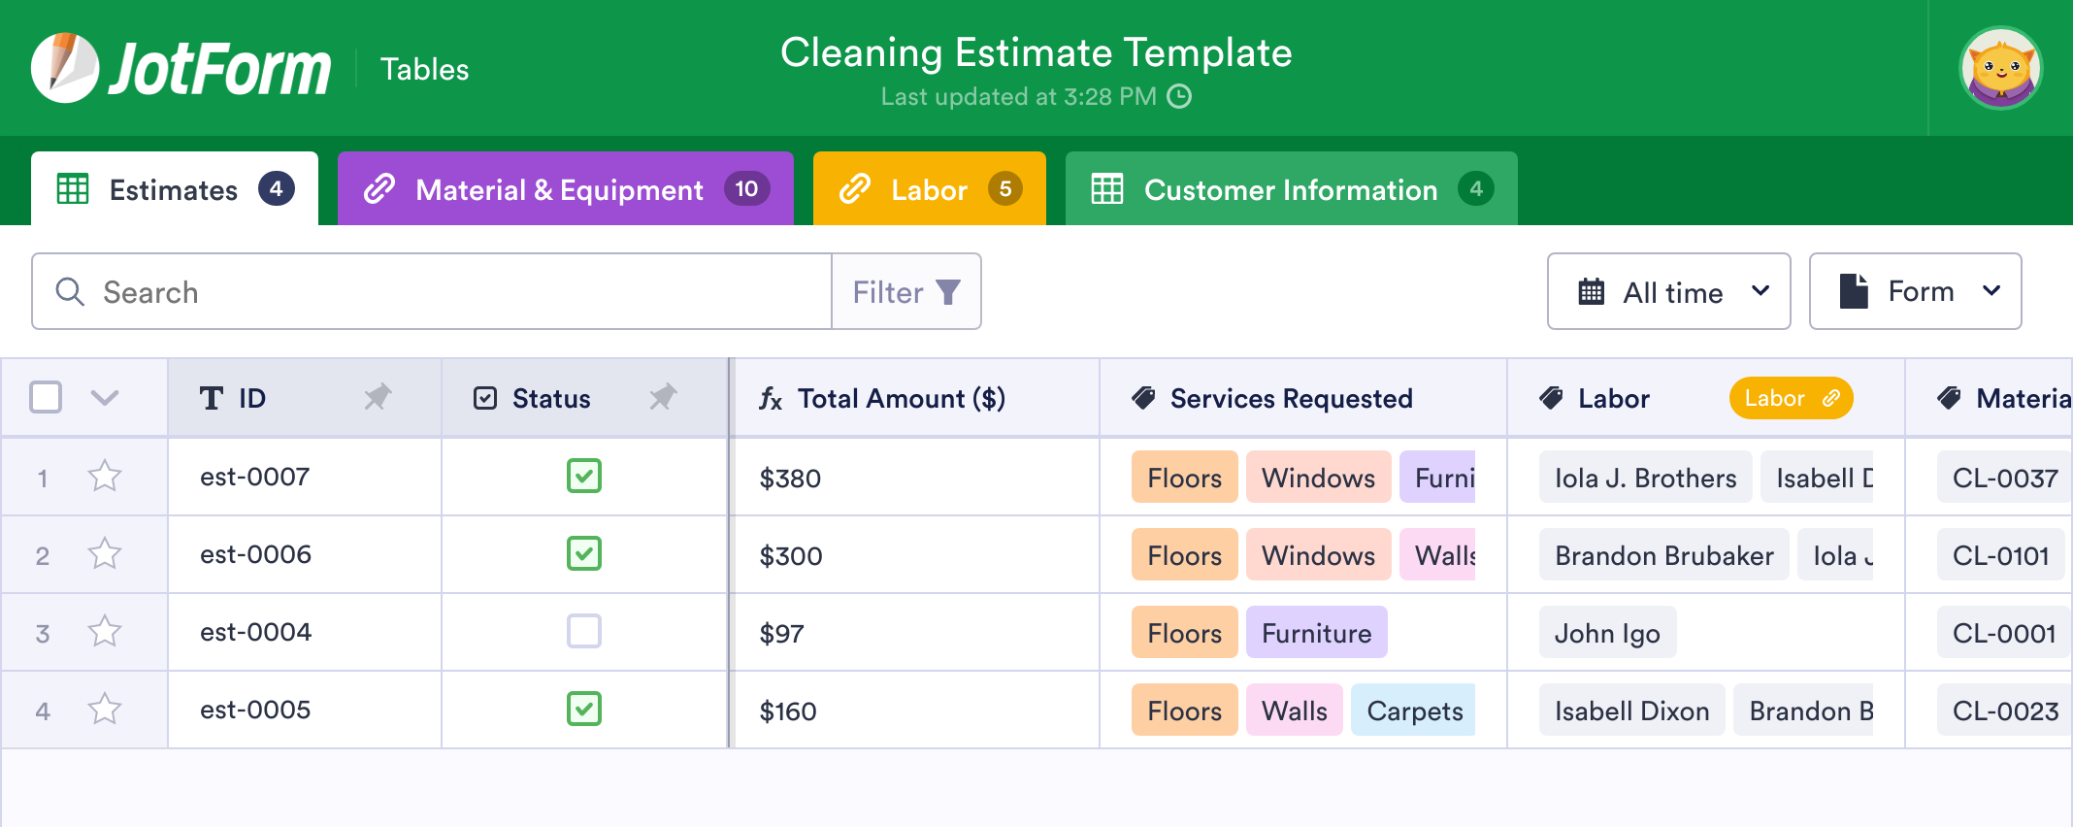Star the est-0005 row
Screen dimensions: 2073x827
(x=105, y=710)
